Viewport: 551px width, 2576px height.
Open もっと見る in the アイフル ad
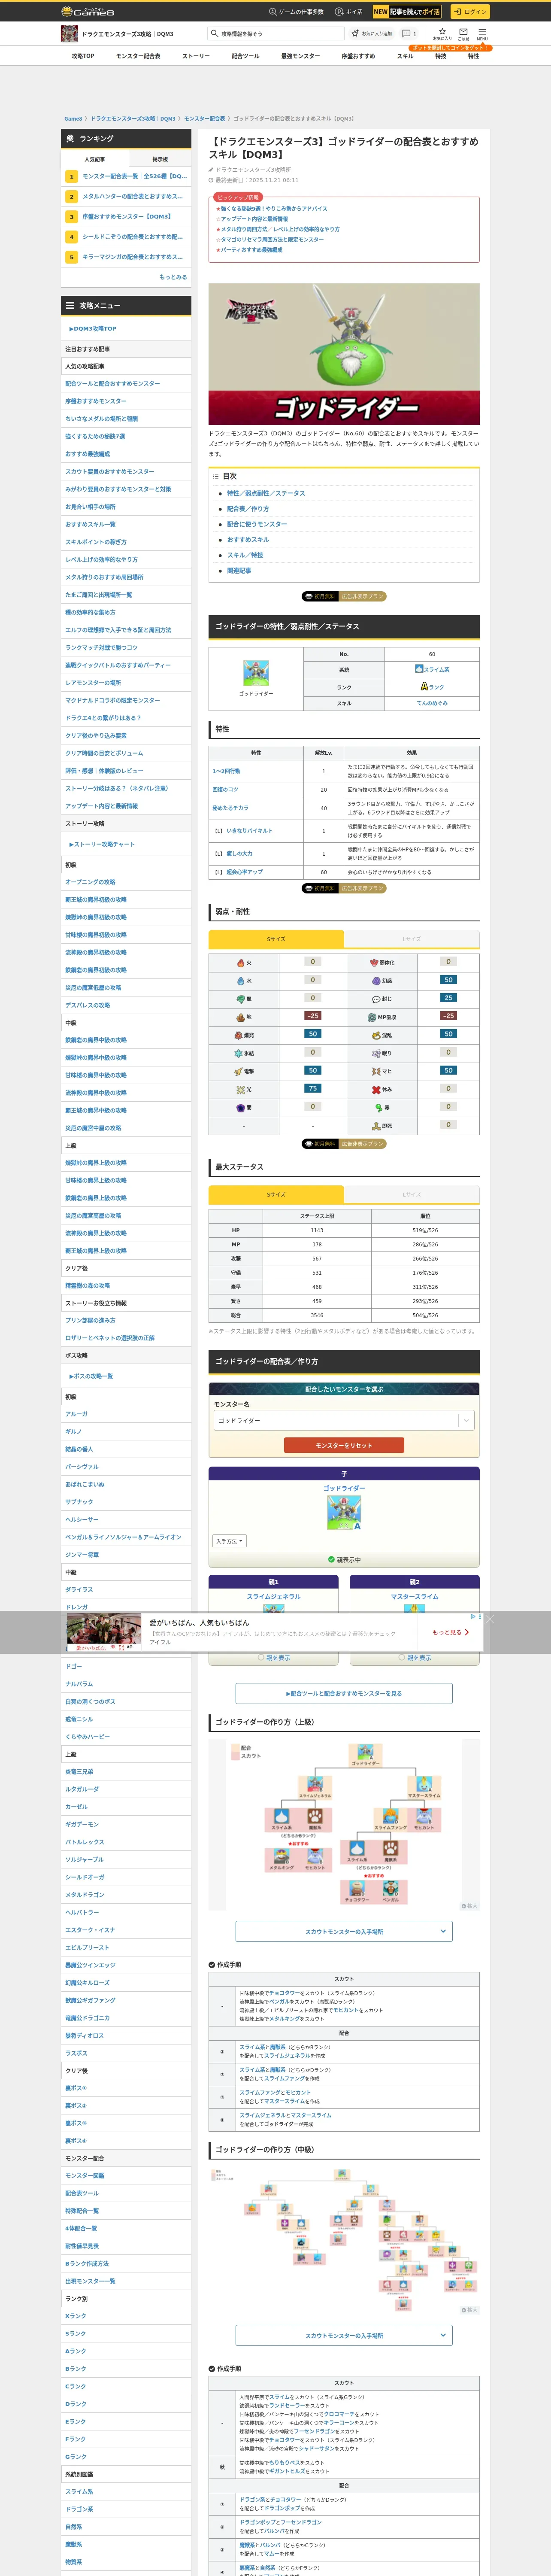click(451, 1632)
